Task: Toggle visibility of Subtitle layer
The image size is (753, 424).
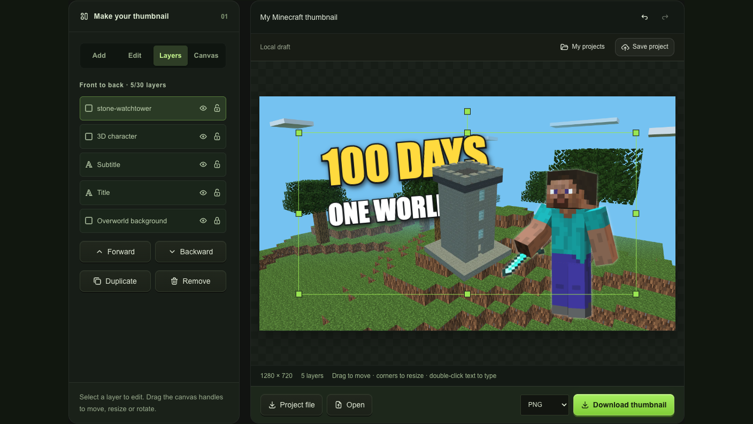Action: tap(203, 164)
